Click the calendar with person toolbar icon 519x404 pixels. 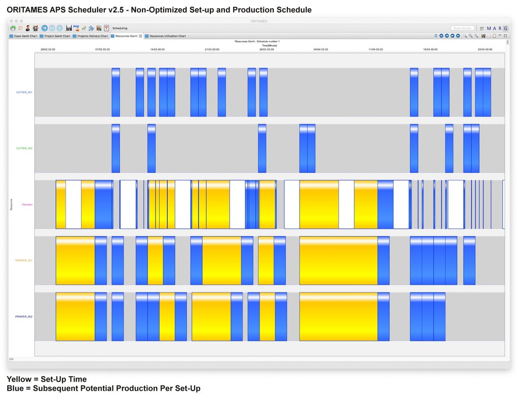click(76, 28)
